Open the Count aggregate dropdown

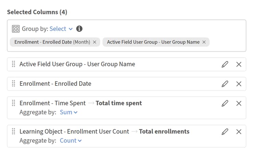tap(71, 141)
